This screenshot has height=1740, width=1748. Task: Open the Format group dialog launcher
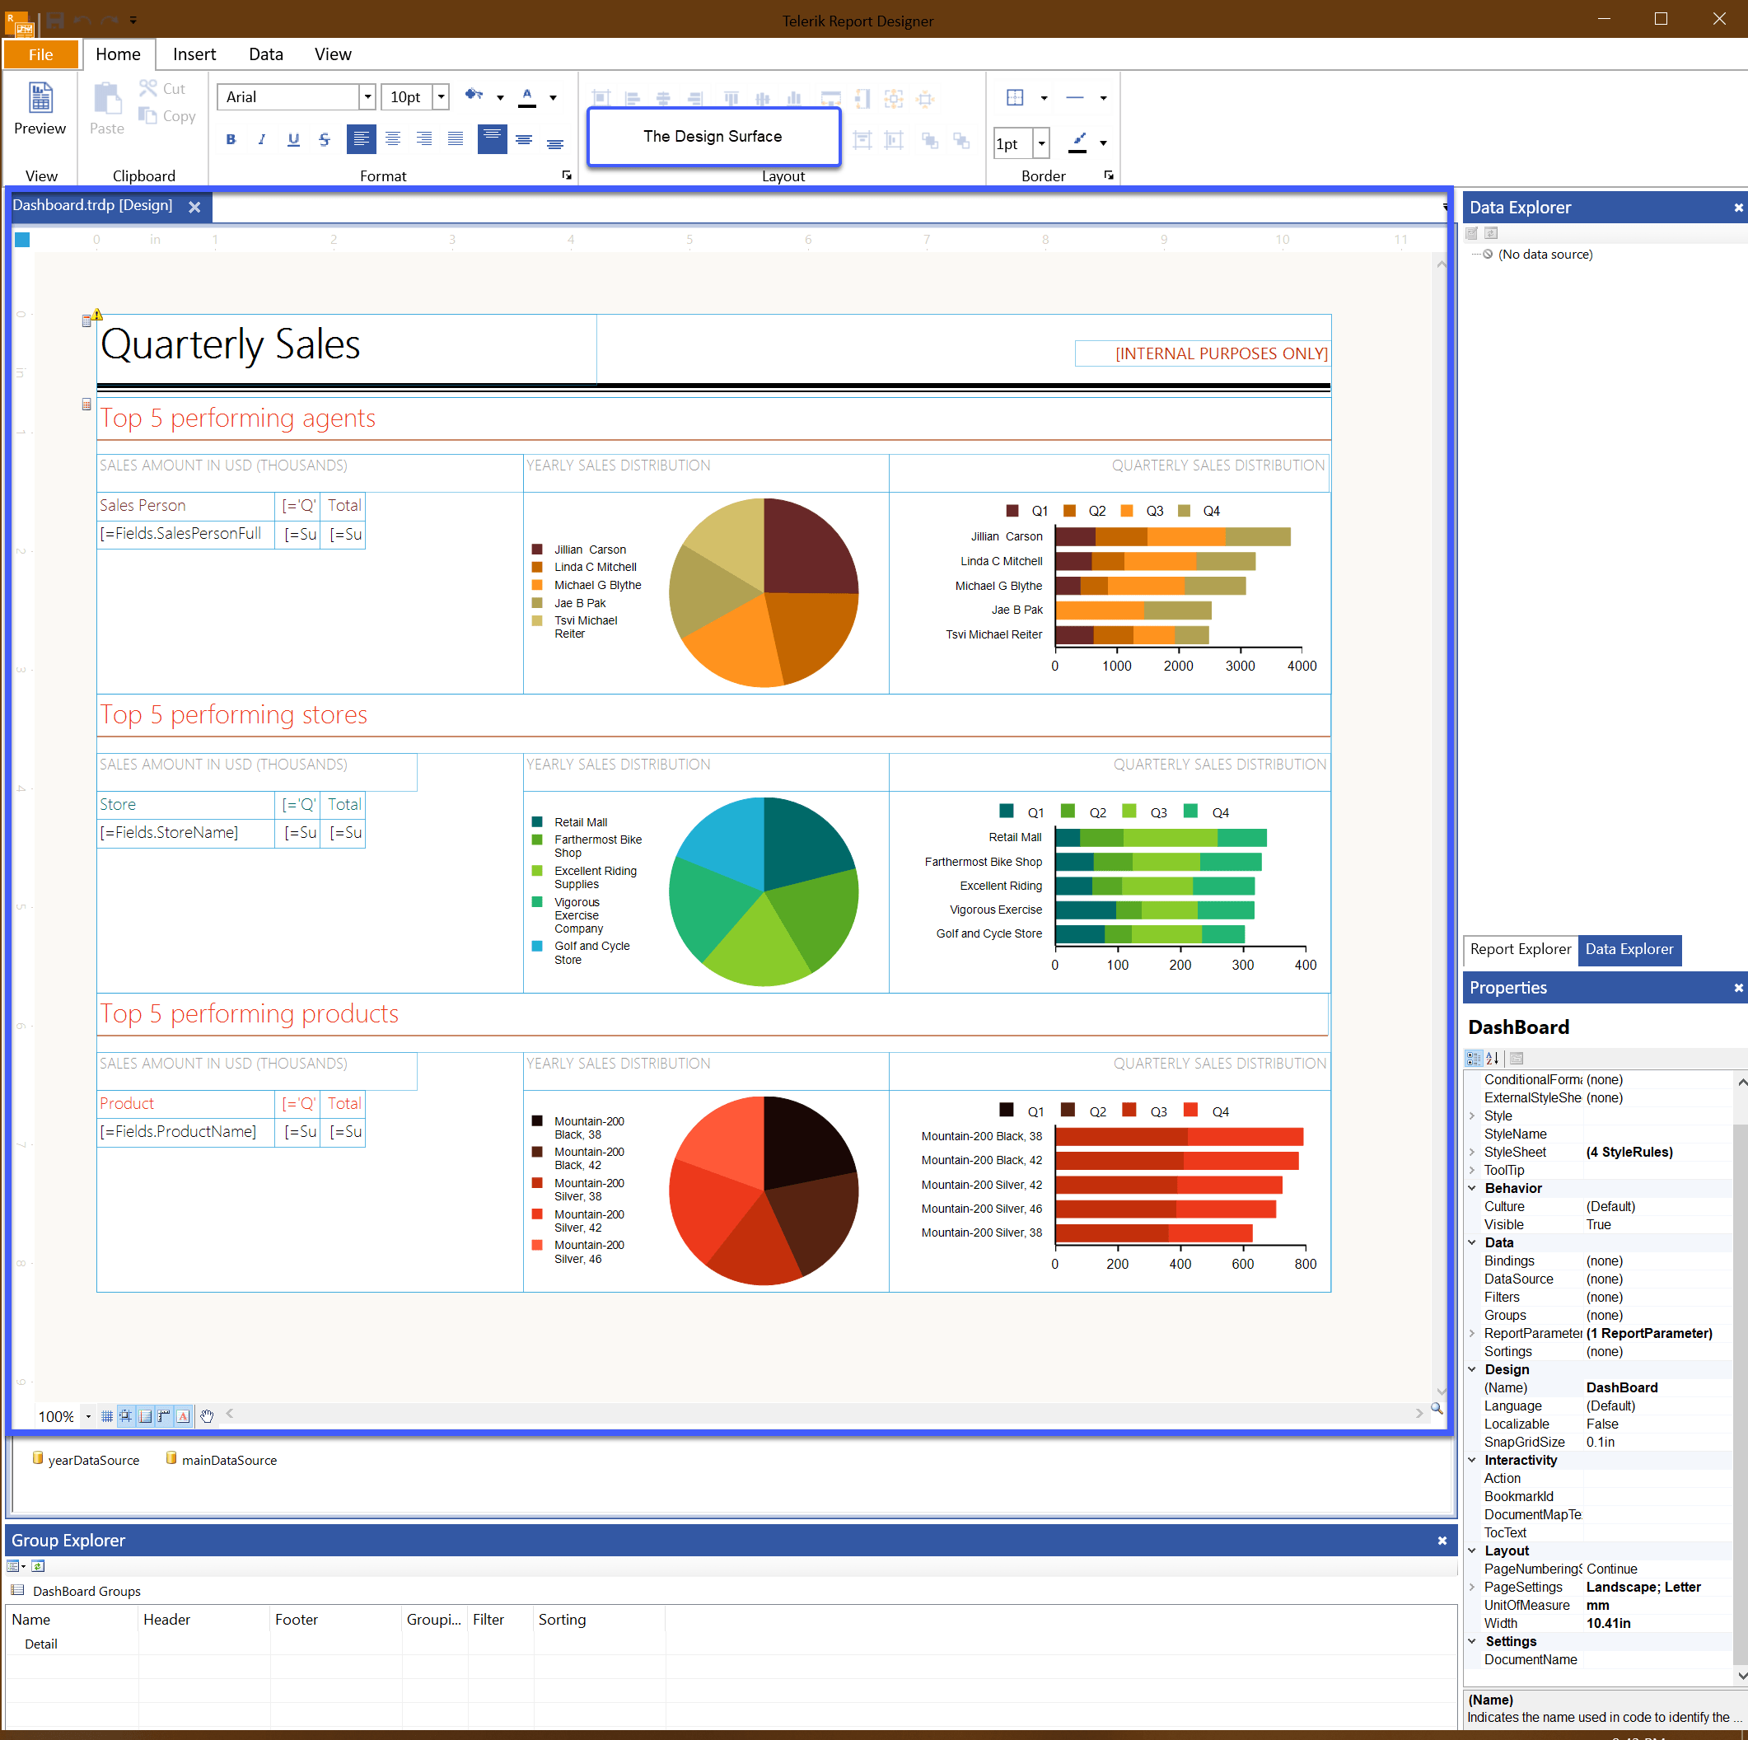tap(568, 175)
